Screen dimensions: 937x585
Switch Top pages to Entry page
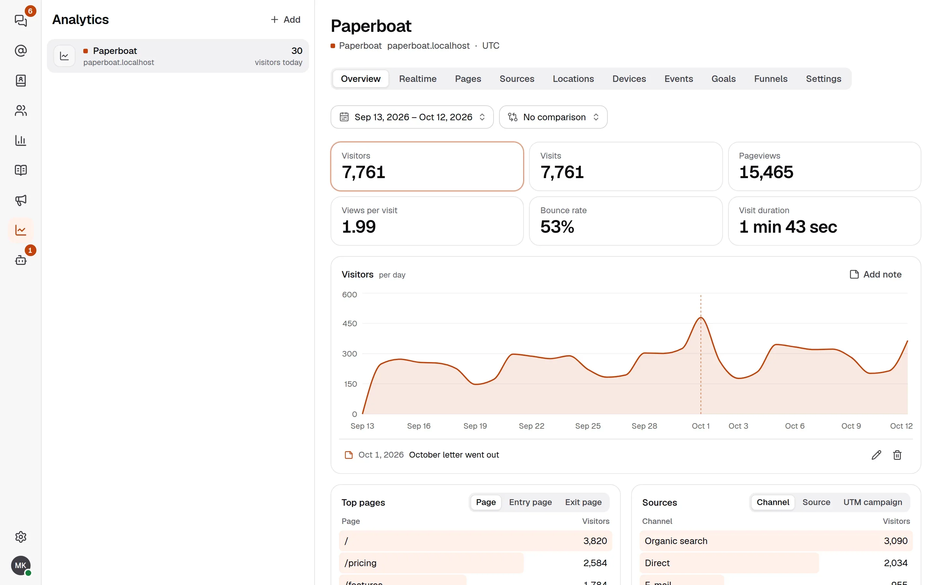click(x=530, y=502)
